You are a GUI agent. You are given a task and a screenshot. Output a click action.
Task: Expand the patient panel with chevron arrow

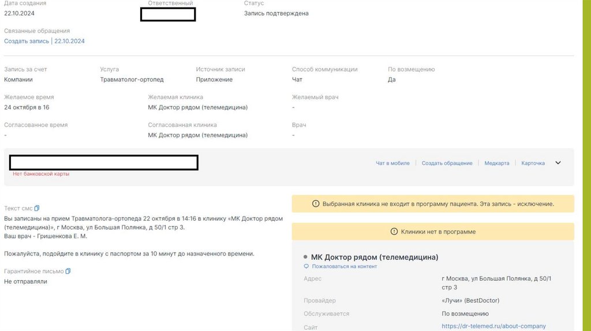[x=558, y=163]
